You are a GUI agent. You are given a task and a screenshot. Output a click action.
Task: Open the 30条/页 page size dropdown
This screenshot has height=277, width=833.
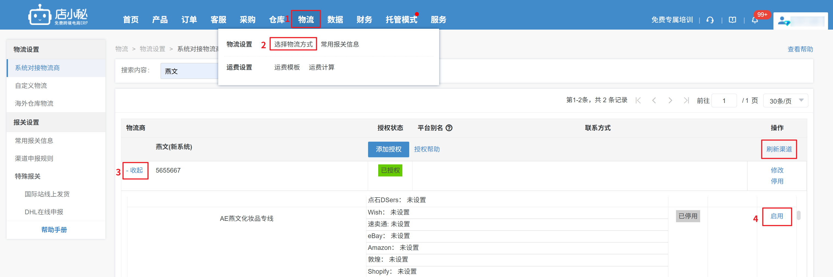point(786,101)
